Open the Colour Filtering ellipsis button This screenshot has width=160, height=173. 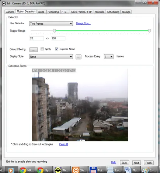click(34, 50)
